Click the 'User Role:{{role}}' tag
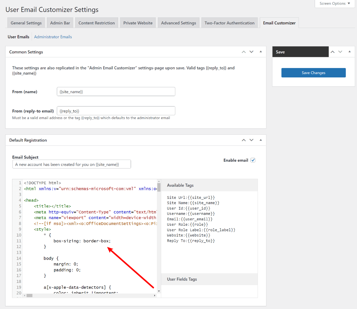 pyautogui.click(x=188, y=224)
